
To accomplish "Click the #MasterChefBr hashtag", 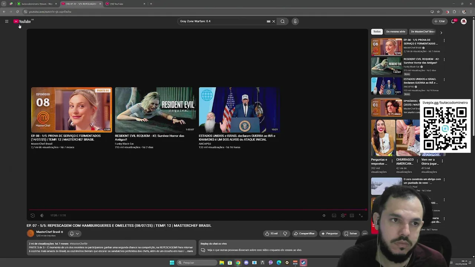I will (78, 244).
